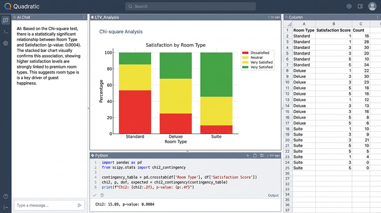381x213 pixels.
Task: Open settings gear in top bar
Action: tap(349, 7)
